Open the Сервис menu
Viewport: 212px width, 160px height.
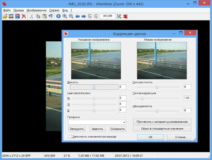[x=54, y=10]
